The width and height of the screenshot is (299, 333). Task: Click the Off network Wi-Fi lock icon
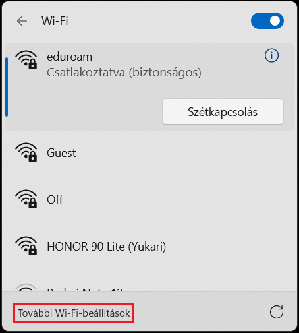click(26, 198)
